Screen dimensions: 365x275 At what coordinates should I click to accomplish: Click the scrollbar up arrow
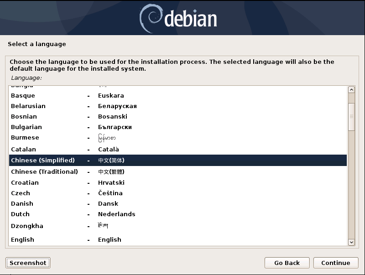click(x=351, y=89)
